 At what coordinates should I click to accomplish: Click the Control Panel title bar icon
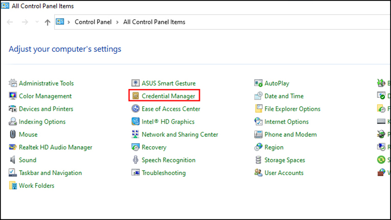5,5
